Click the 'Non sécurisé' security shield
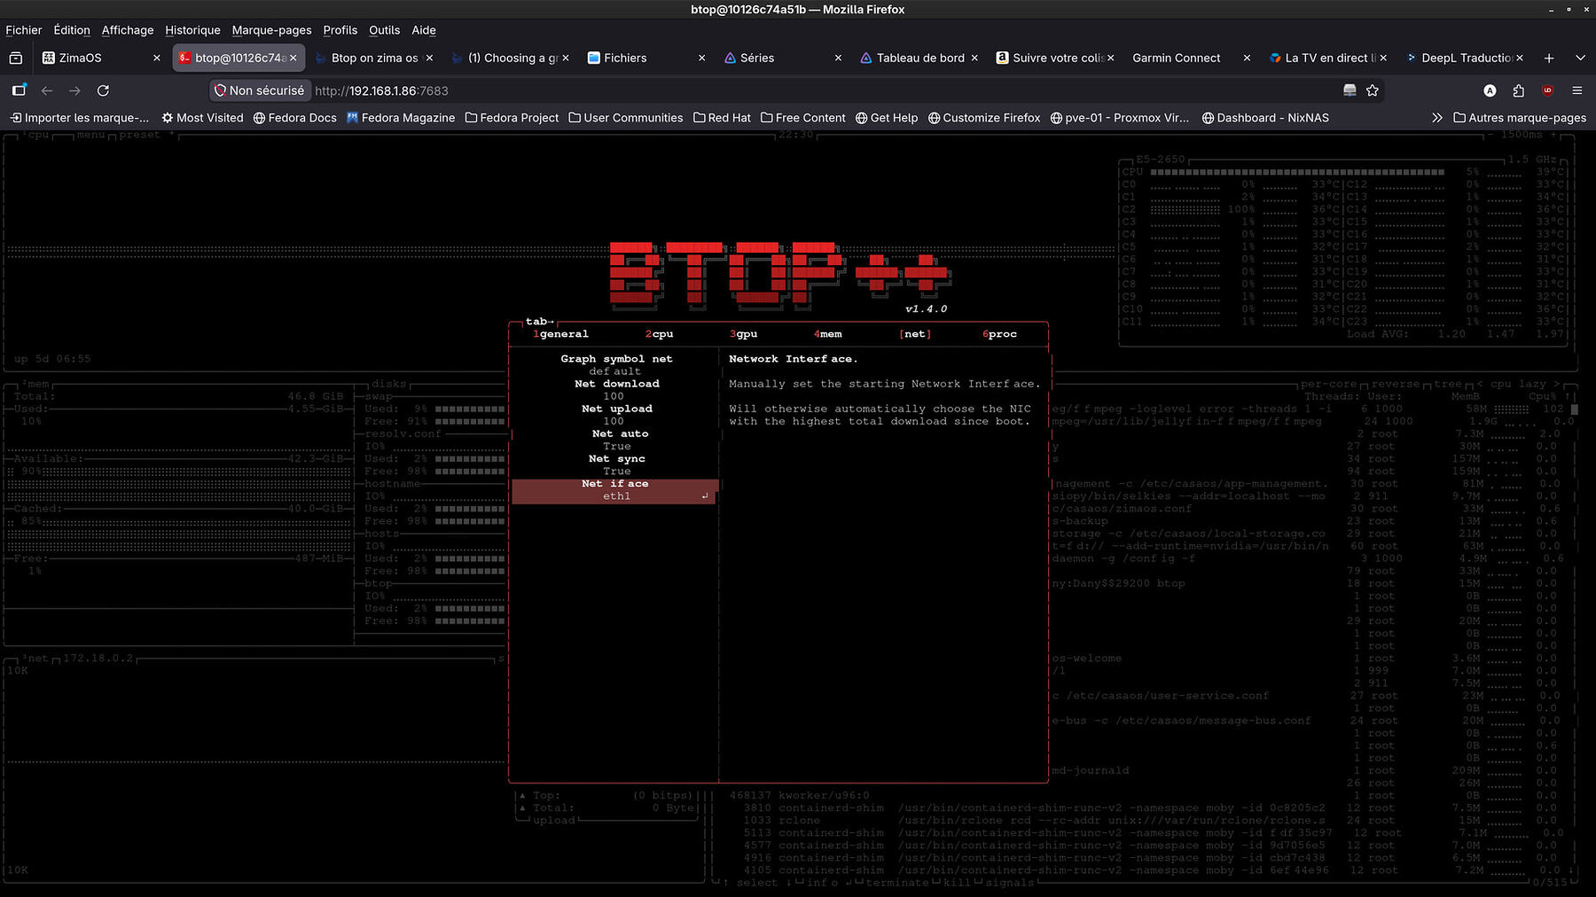 (259, 90)
